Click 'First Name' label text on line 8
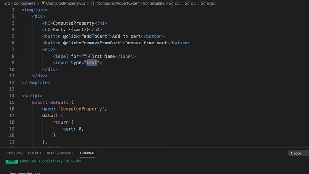Viewport: 309px width, 174px height. (x=102, y=56)
